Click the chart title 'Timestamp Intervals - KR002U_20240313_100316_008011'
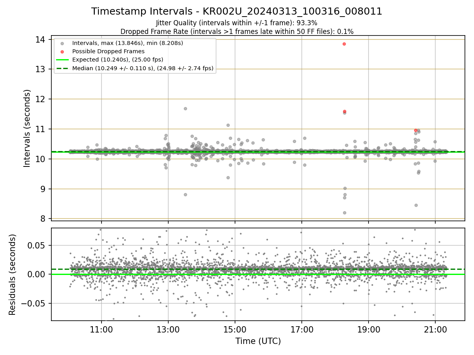The width and height of the screenshot is (474, 355). 237,11
